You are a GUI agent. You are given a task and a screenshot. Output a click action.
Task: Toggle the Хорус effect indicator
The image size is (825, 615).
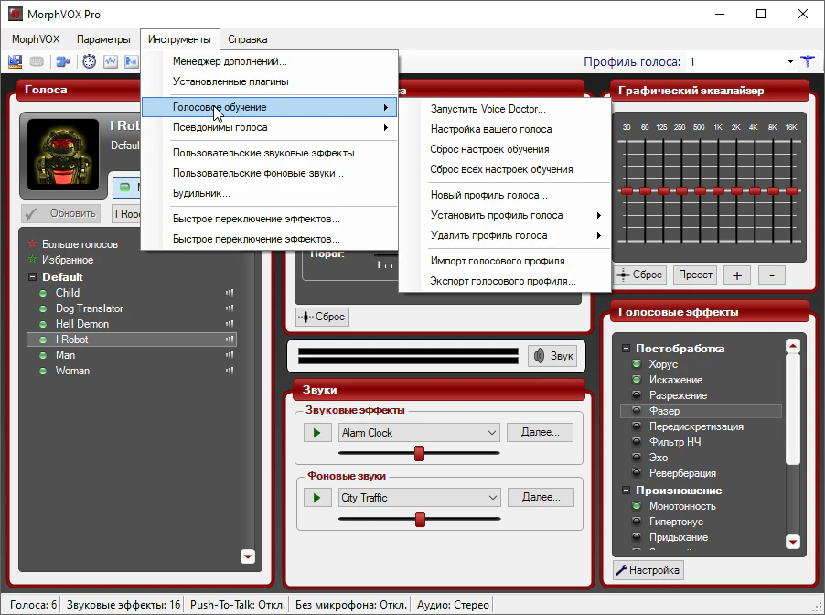pos(637,364)
